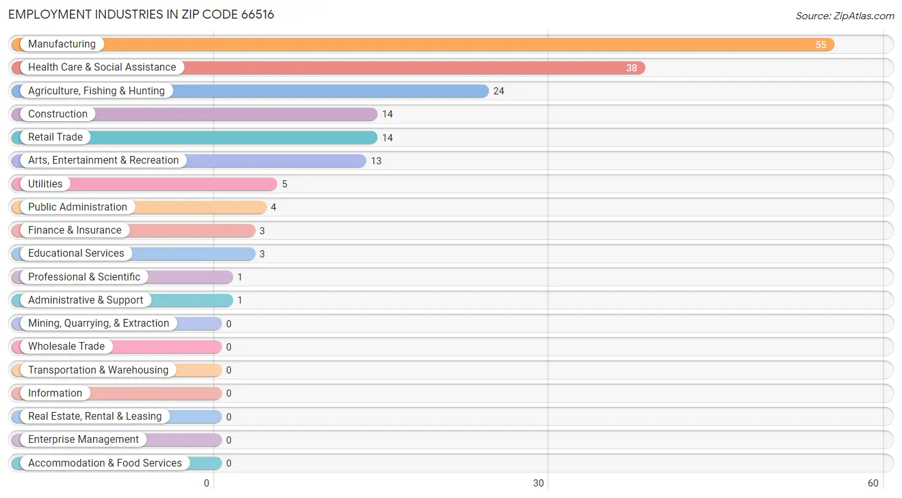Image resolution: width=902 pixels, height=498 pixels.
Task: Click the Transportation & Warehousing label
Action: click(x=98, y=370)
